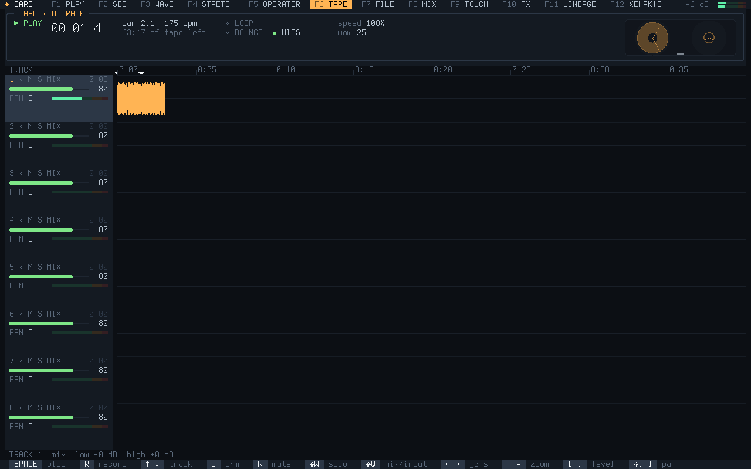Click the 0:10 mark on timeline ruler

[286, 70]
